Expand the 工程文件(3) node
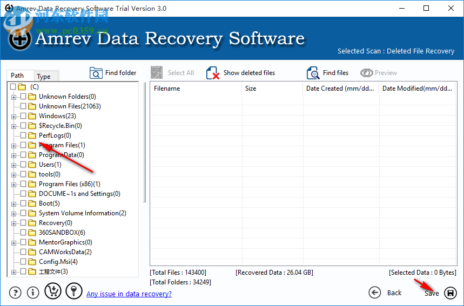This screenshot has width=464, height=306. pos(14,273)
